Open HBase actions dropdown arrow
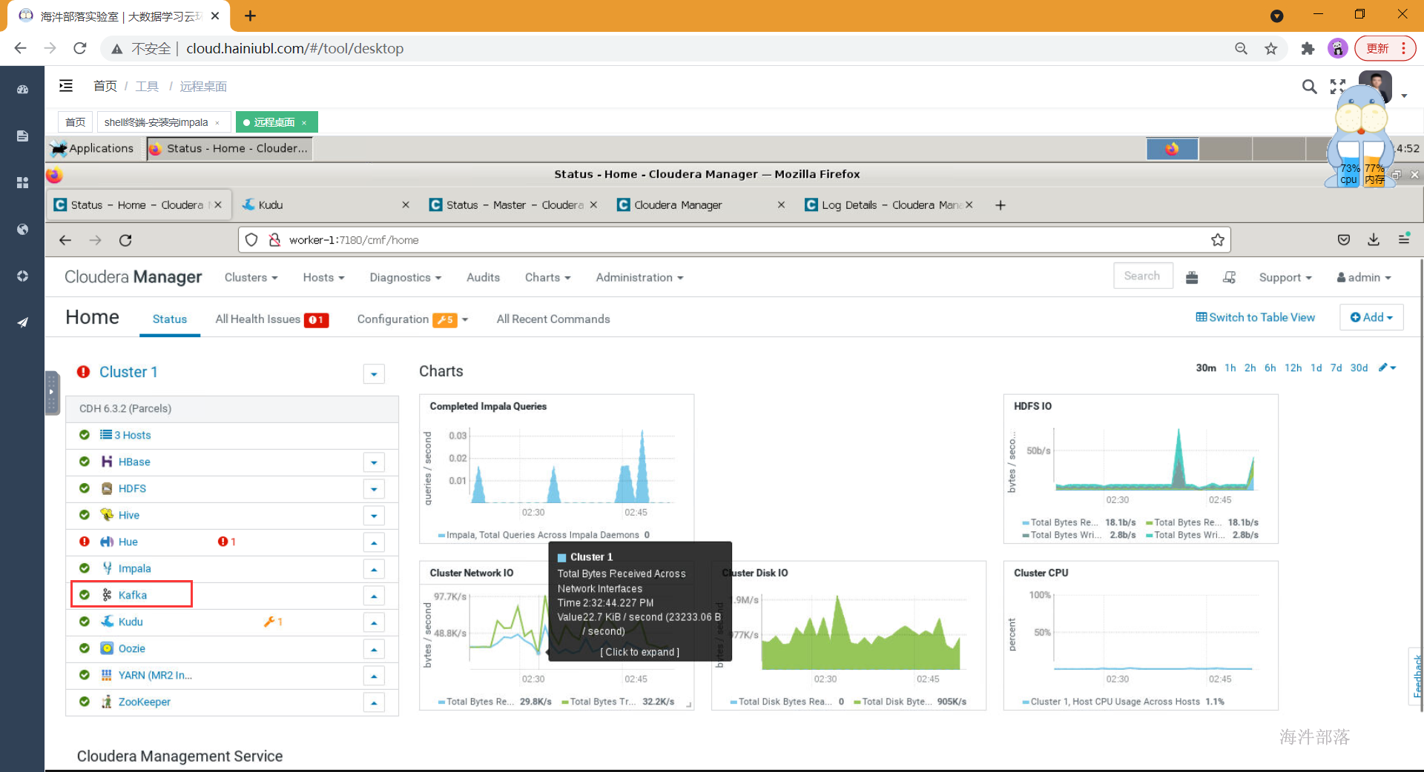This screenshot has width=1424, height=772. tap(374, 462)
